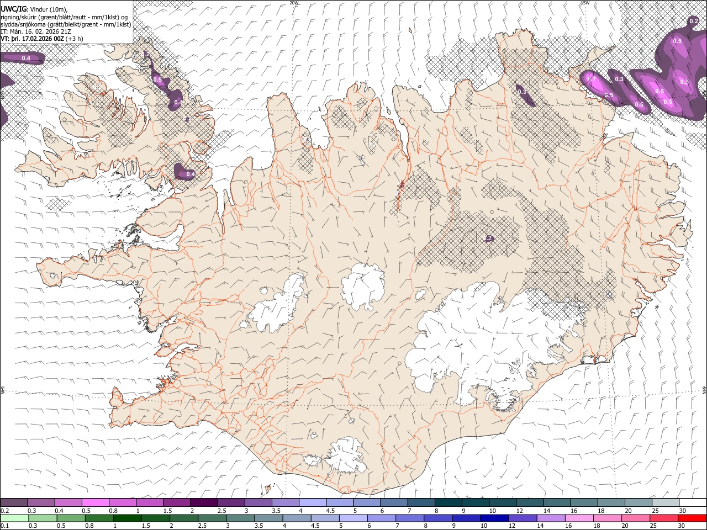Click upper legend swatch between 1 and 1.5

pyautogui.click(x=149, y=503)
